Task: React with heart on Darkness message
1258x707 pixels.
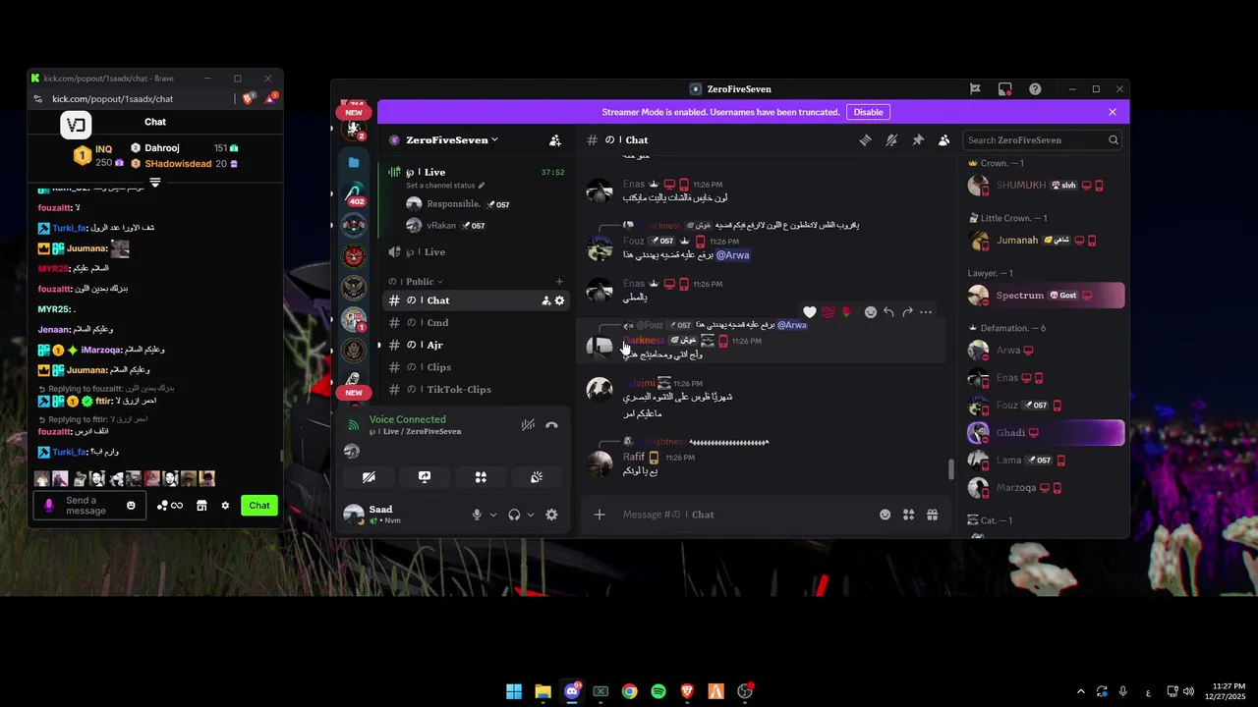Action: click(x=810, y=312)
